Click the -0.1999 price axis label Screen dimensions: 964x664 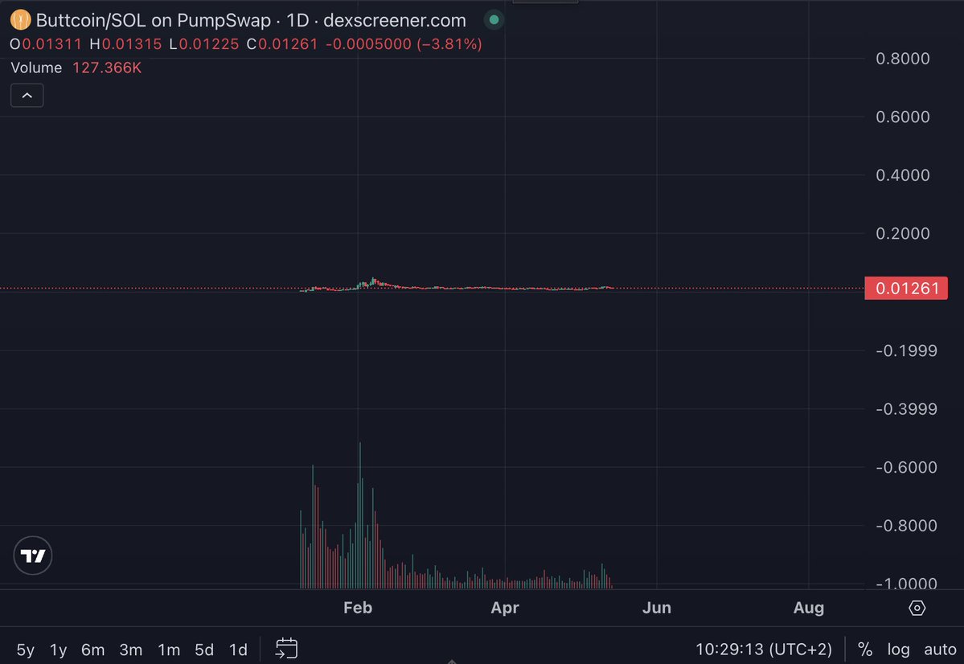point(906,350)
